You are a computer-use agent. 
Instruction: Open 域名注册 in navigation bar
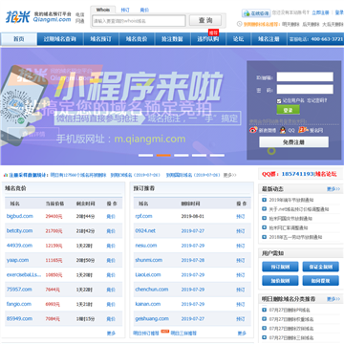(269, 39)
